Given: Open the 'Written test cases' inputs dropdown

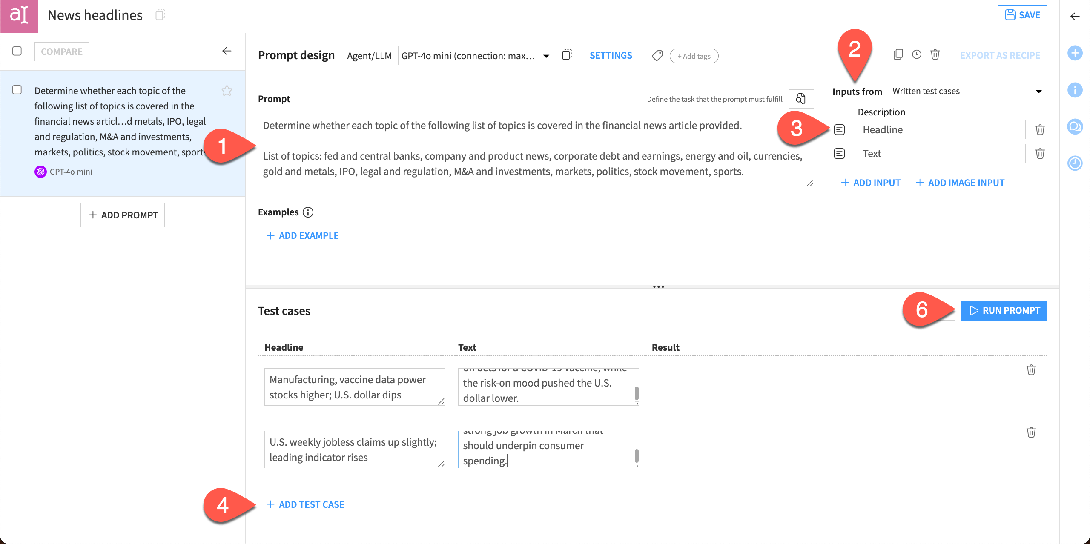Looking at the screenshot, I should 967,91.
